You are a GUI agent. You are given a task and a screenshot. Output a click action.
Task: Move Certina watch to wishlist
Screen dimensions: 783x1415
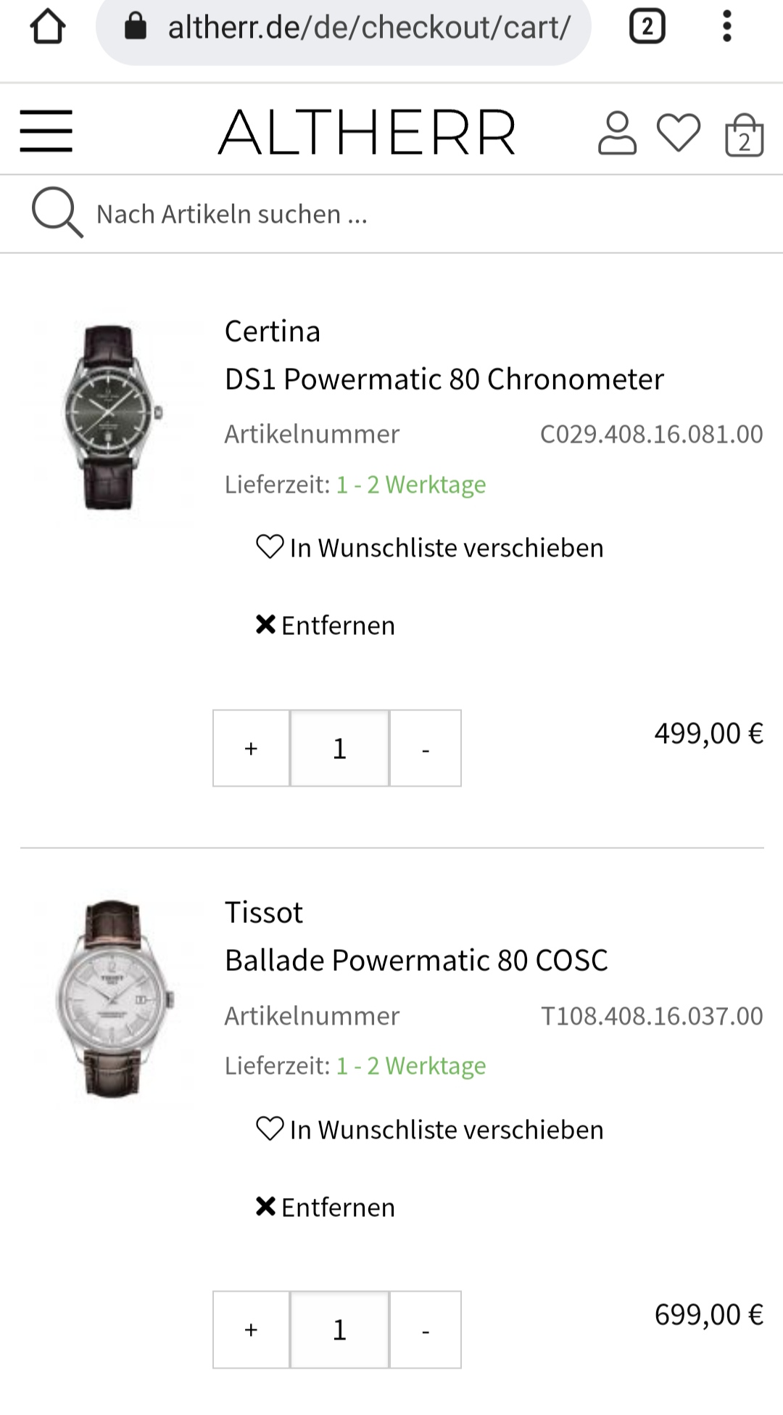pos(430,548)
